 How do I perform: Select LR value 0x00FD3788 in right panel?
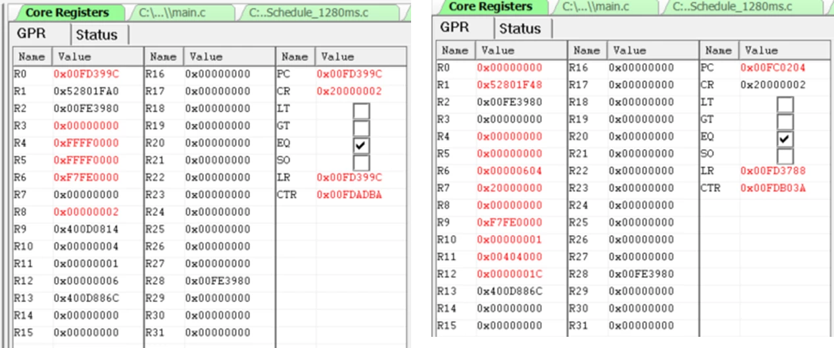tap(773, 171)
